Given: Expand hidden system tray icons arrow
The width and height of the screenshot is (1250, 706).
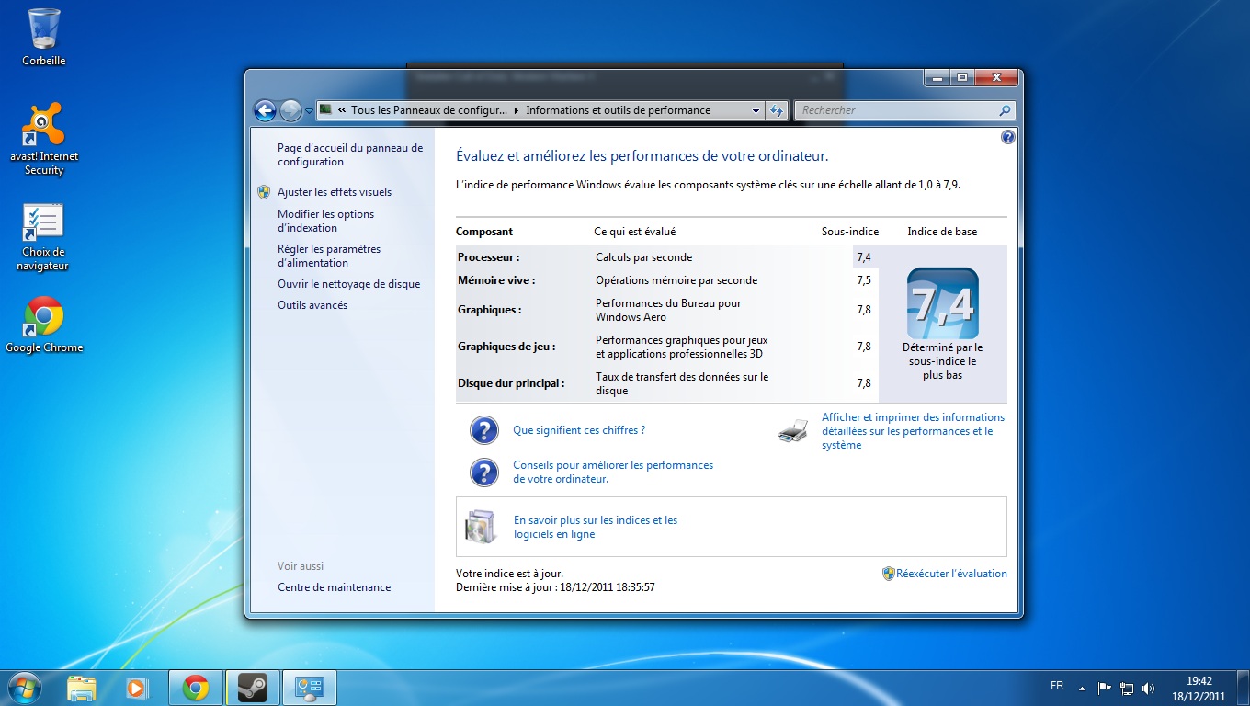Looking at the screenshot, I should pyautogui.click(x=1082, y=688).
